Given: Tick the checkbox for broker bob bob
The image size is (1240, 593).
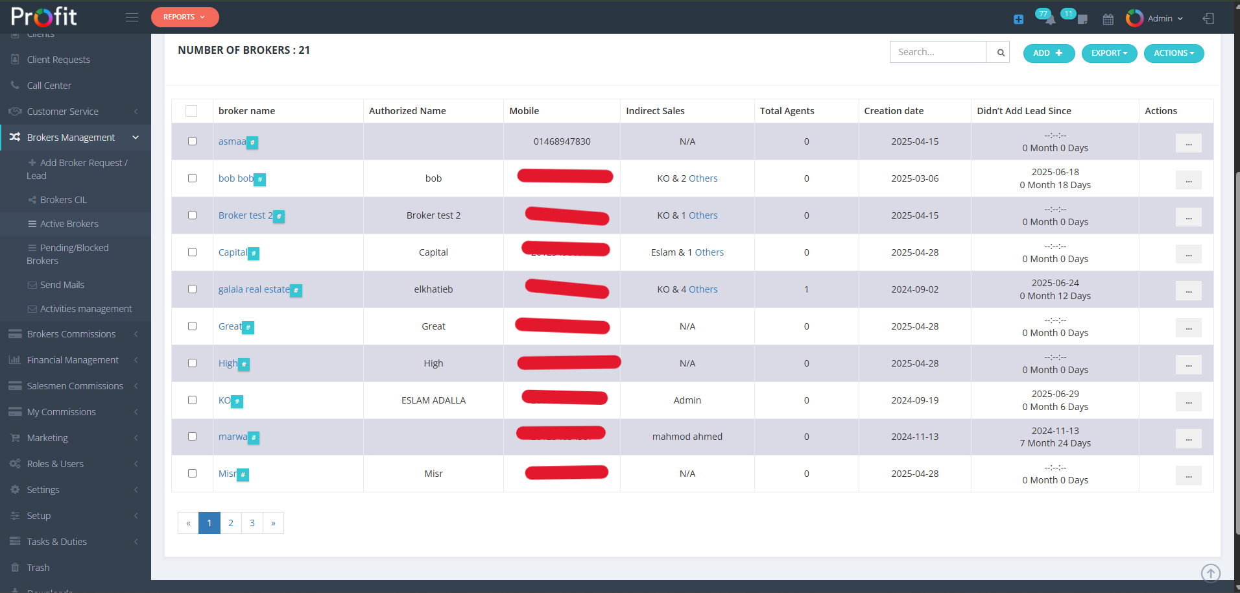Looking at the screenshot, I should click(192, 178).
